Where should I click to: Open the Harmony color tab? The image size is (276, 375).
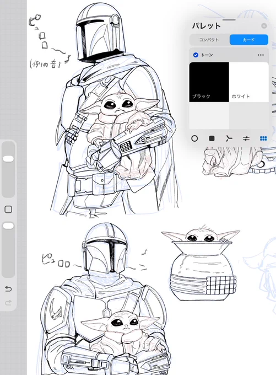[229, 138]
